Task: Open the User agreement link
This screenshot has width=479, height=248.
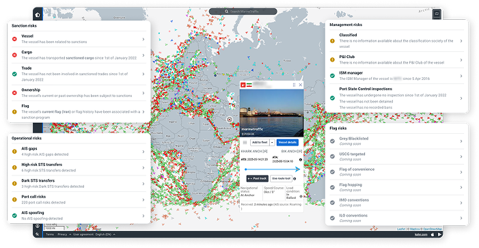Action: point(83,234)
